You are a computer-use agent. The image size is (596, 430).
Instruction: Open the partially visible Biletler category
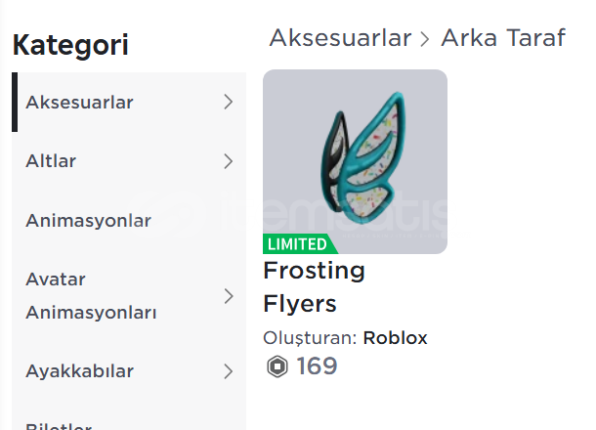[59, 426]
